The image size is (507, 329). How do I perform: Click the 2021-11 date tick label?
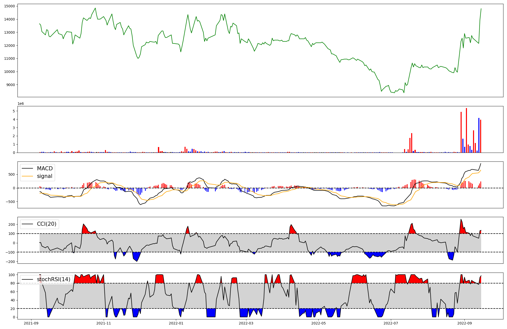(x=104, y=323)
